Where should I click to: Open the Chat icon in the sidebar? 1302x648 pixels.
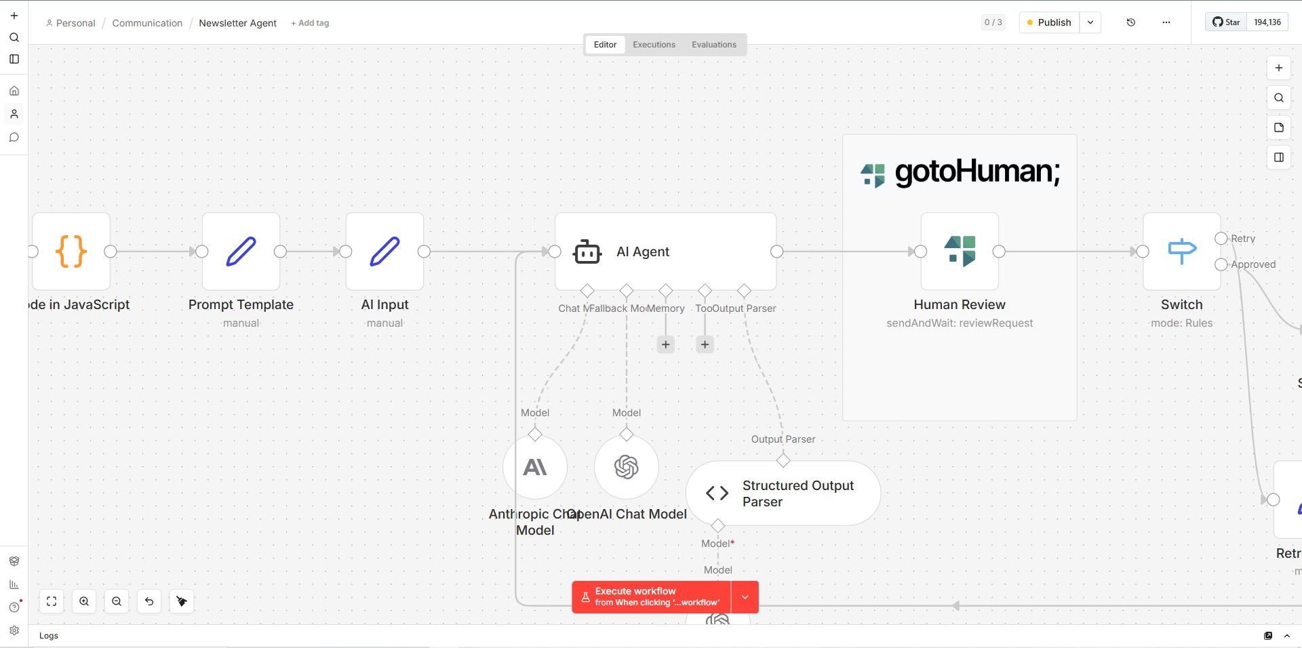[14, 138]
